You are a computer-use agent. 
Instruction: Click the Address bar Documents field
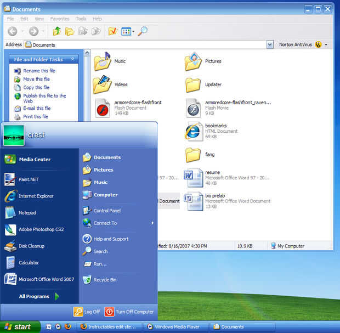coord(145,45)
